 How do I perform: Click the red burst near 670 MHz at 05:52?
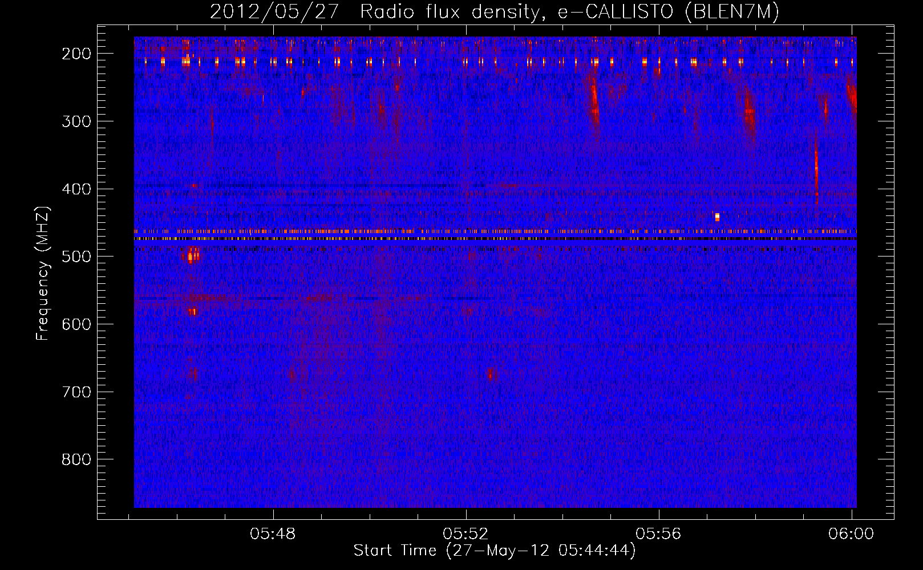(490, 374)
